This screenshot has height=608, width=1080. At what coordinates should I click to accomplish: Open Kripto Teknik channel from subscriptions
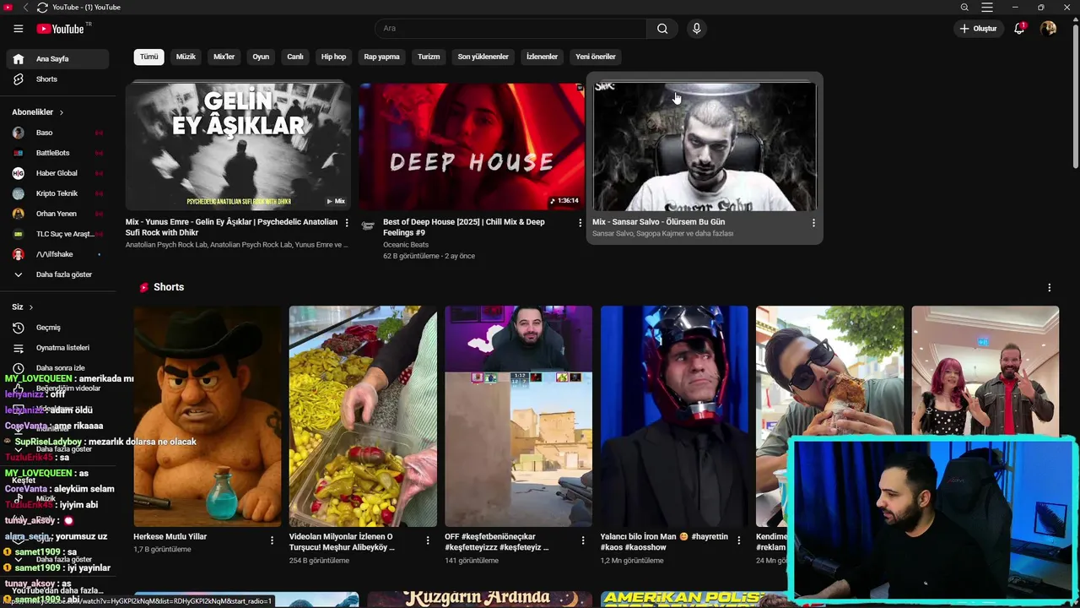(58, 193)
